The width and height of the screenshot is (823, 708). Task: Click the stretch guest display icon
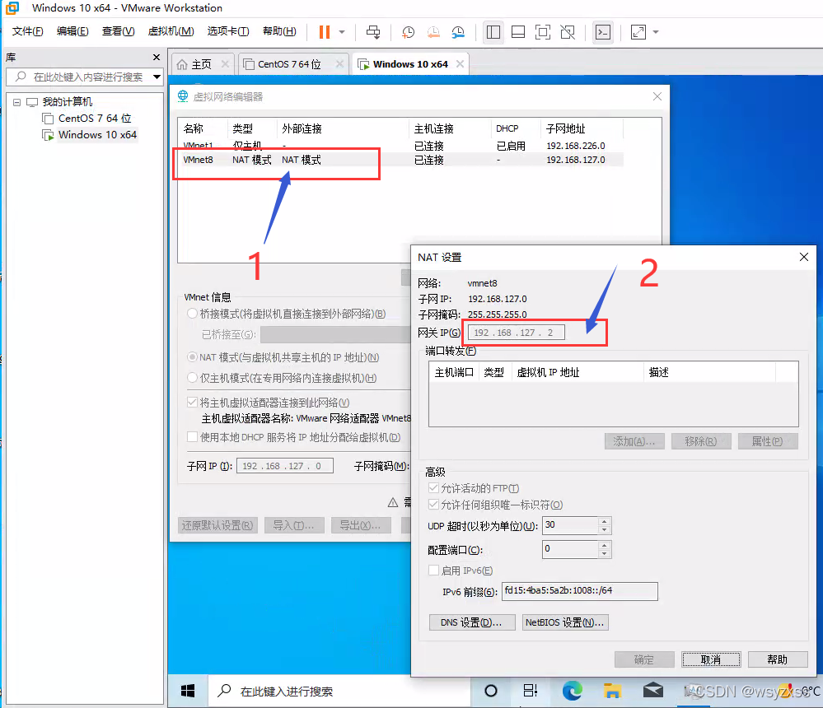[x=638, y=32]
